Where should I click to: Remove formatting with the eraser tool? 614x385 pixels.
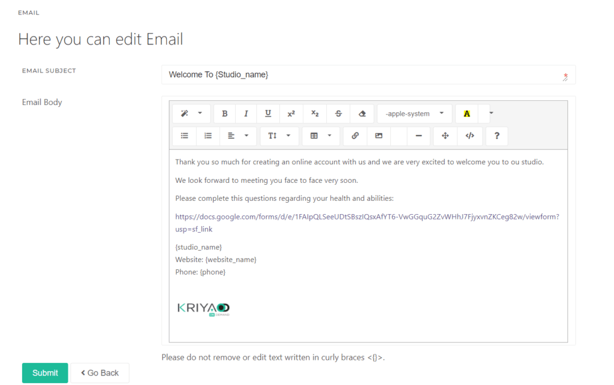362,113
